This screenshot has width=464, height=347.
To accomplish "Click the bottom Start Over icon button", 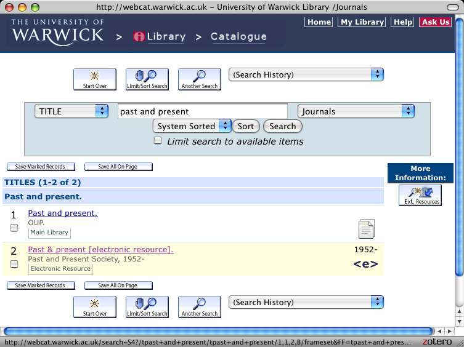I will pyautogui.click(x=94, y=306).
